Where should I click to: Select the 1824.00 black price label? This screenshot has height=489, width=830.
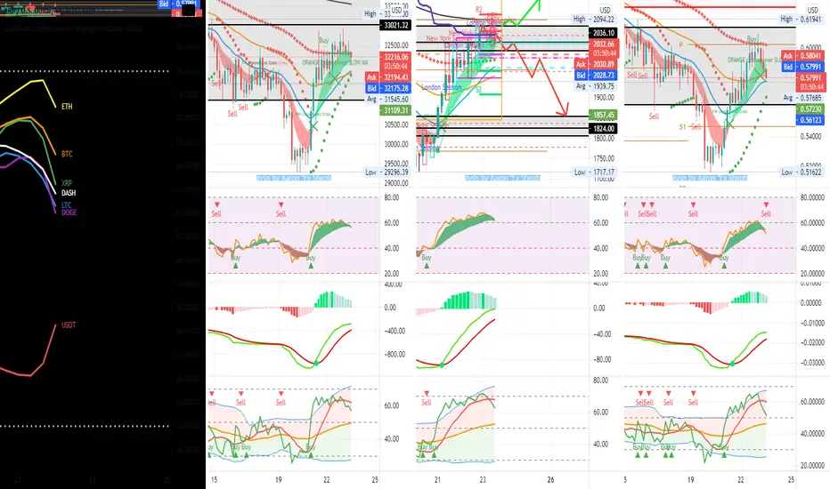[x=604, y=128]
